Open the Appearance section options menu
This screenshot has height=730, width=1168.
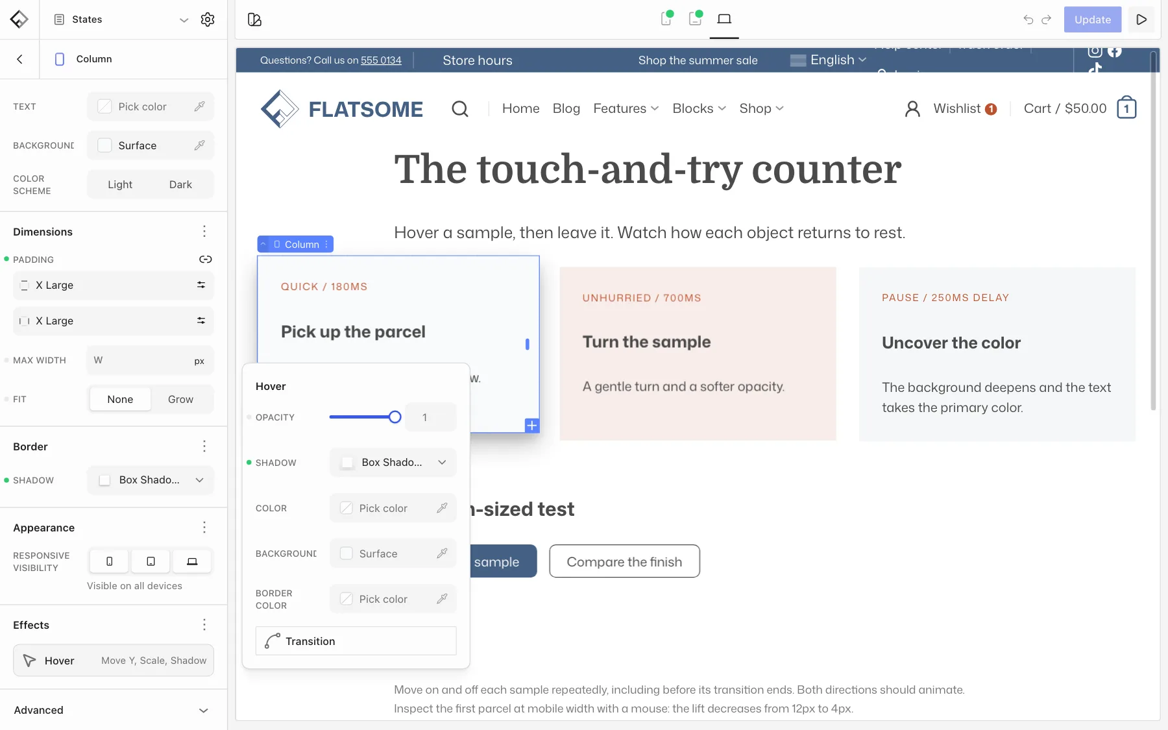(204, 528)
